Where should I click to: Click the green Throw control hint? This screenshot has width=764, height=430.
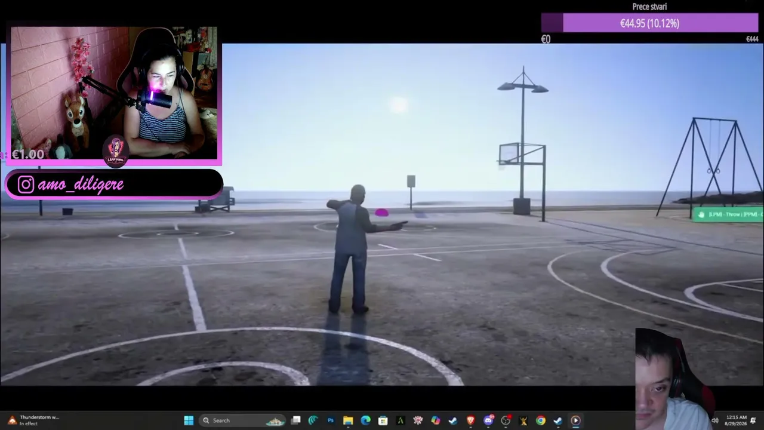[x=728, y=214]
